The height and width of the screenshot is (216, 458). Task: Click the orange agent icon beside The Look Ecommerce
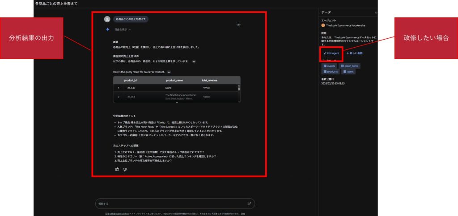(323, 25)
